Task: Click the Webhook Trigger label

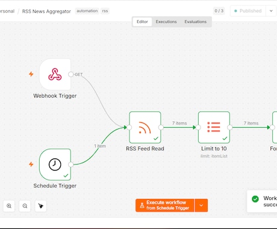Action: coord(55,96)
